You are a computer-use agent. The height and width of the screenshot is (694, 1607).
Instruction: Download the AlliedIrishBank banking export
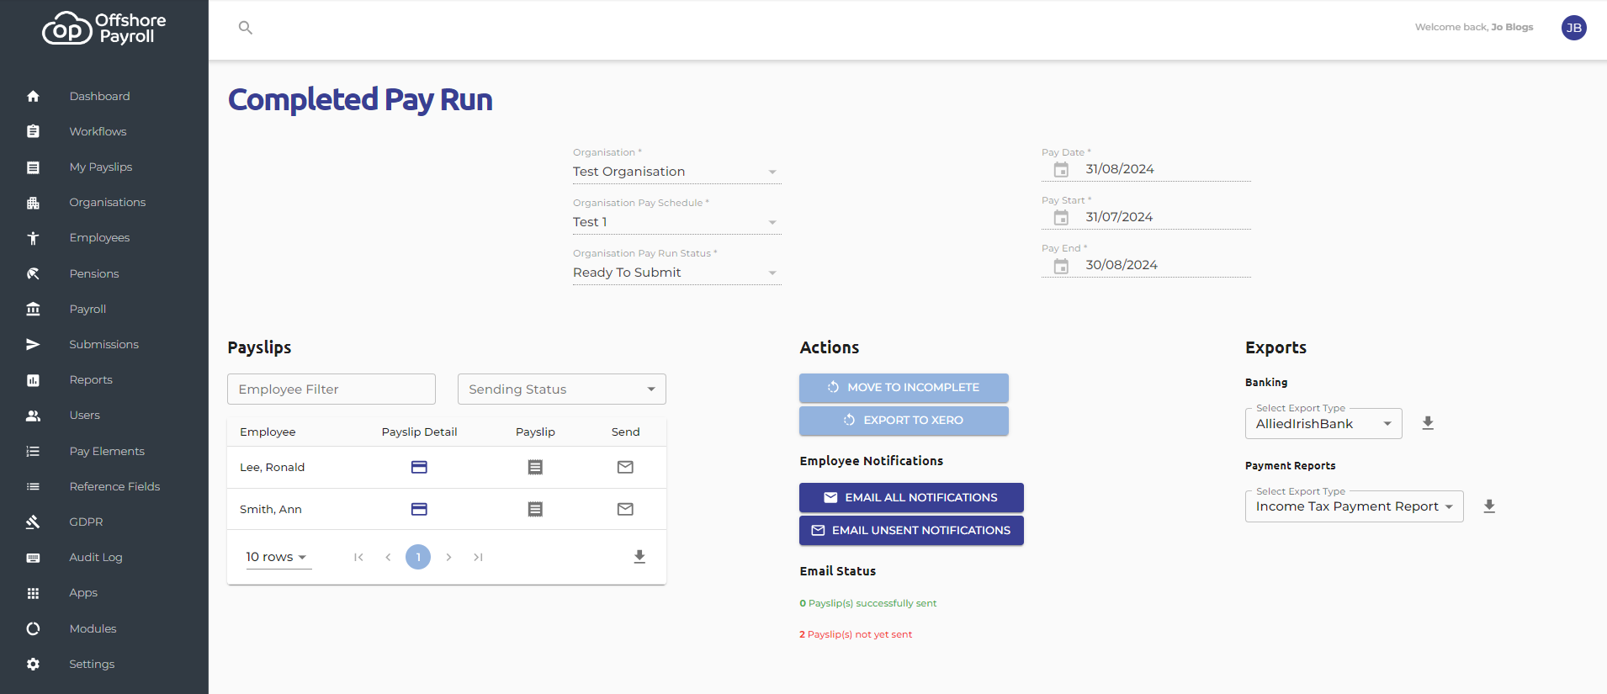tap(1428, 423)
